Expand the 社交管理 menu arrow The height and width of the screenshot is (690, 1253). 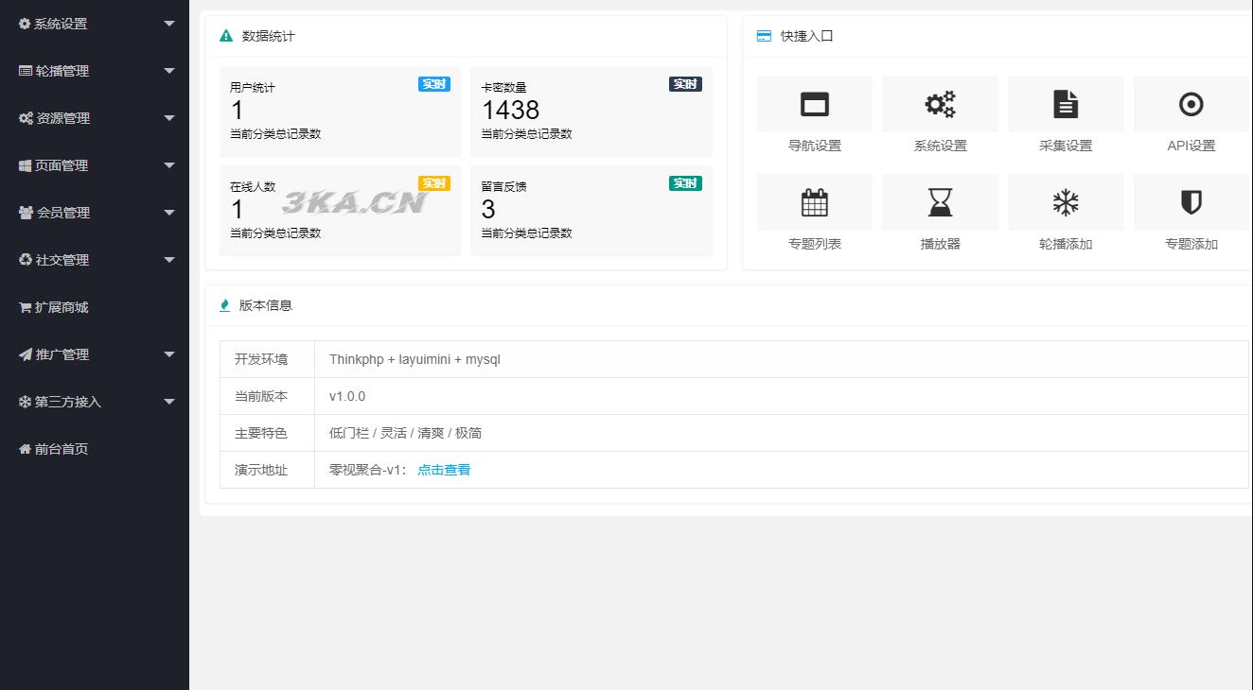click(169, 260)
